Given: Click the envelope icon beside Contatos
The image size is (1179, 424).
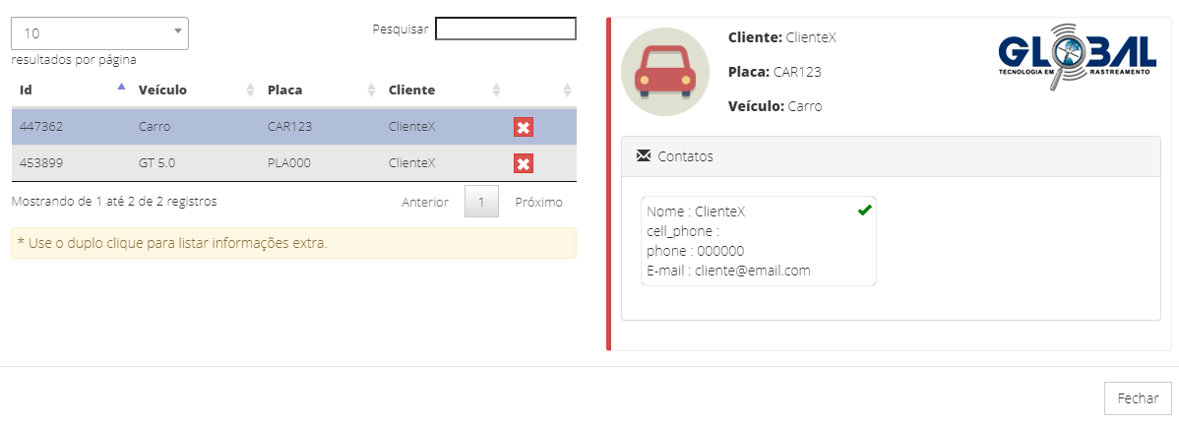Looking at the screenshot, I should 644,155.
